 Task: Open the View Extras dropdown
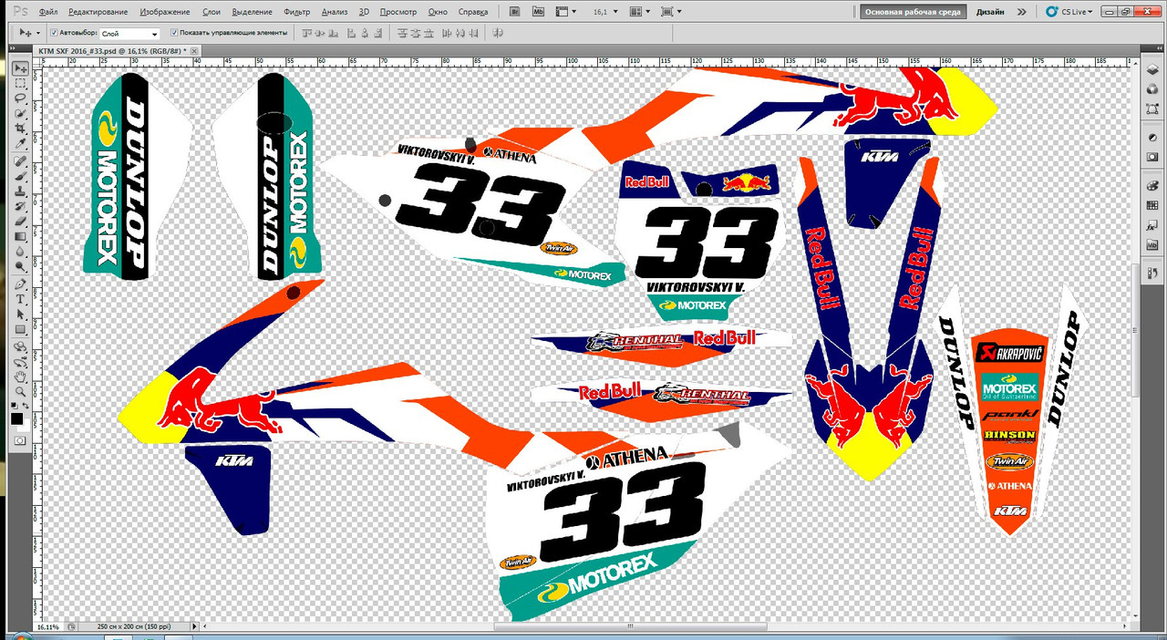tap(565, 12)
